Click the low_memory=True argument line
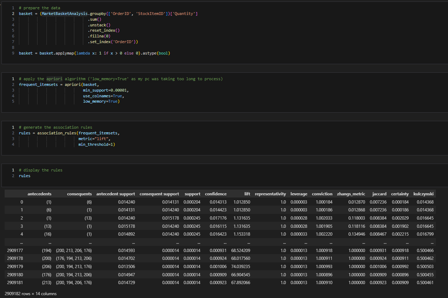This screenshot has width=448, height=298. (101, 102)
